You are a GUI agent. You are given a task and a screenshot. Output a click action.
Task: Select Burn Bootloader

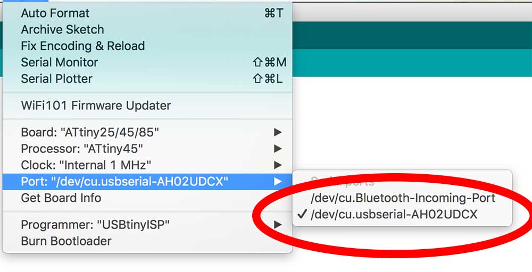147,241
